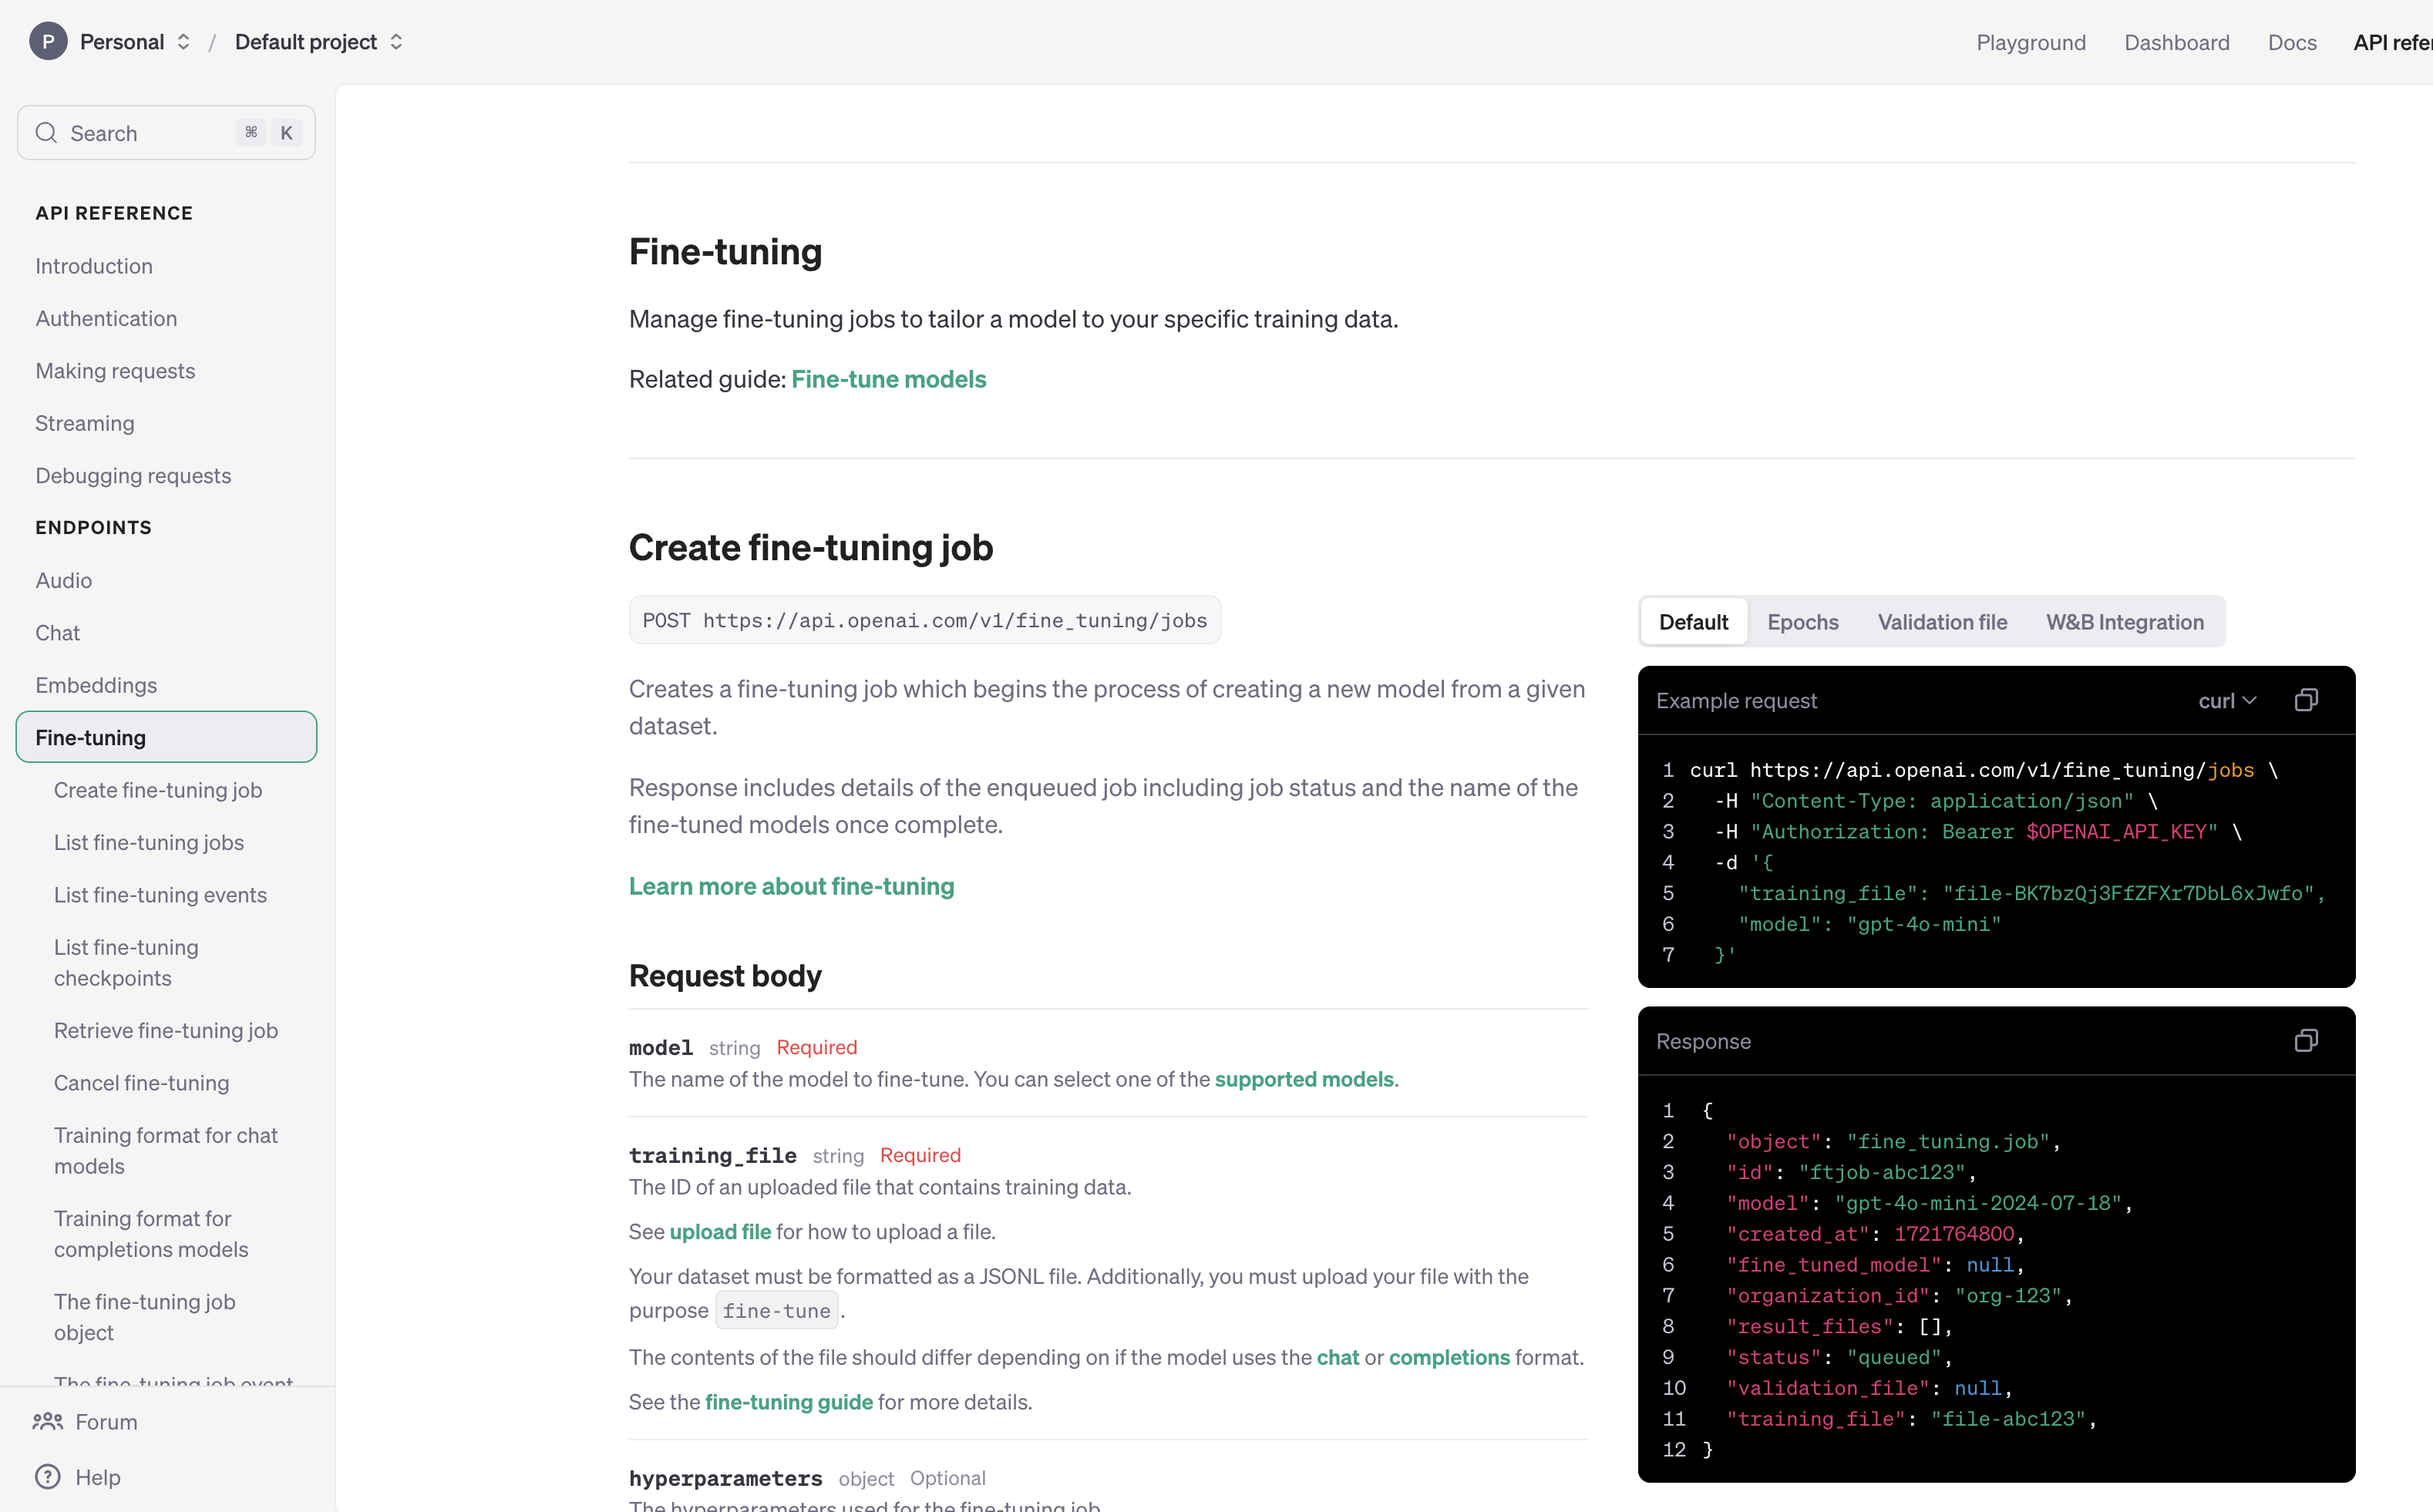Screen dimensions: 2433x1512
Task: Open Dashboard from the top bar
Action: click(x=2176, y=42)
